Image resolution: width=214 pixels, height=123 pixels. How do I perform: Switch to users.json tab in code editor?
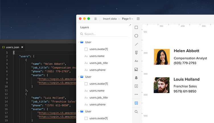point(13,47)
